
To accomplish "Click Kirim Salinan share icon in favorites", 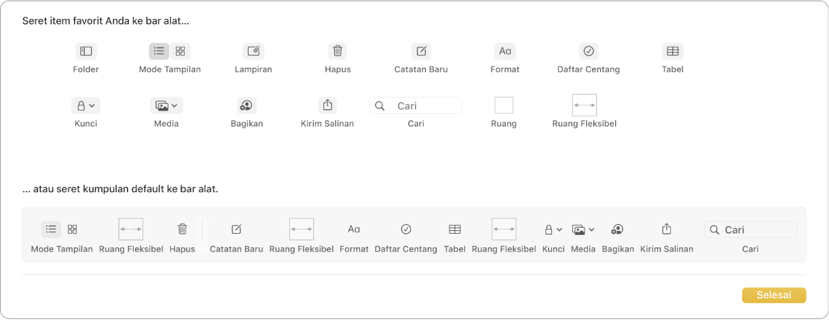I will (327, 105).
